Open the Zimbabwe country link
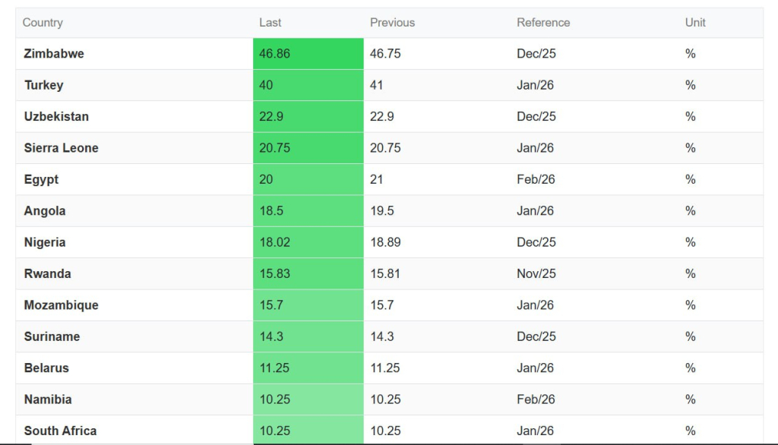The height and width of the screenshot is (445, 778). 54,54
